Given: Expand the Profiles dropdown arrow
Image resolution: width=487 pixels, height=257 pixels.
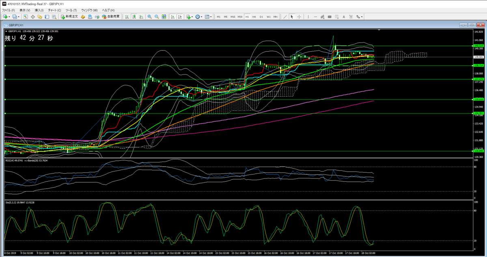Looking at the screenshot, I should (x=19, y=17).
